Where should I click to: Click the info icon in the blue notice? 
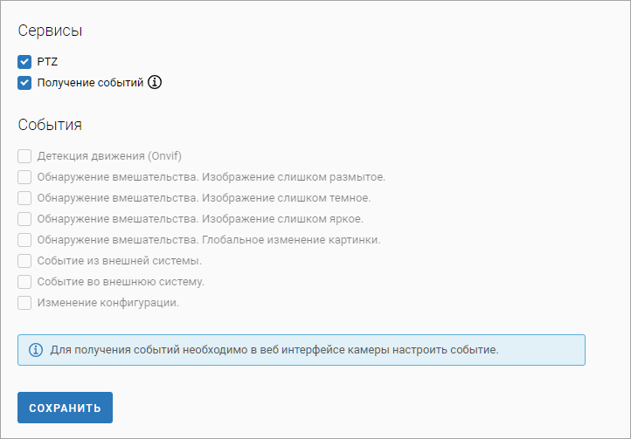[36, 350]
